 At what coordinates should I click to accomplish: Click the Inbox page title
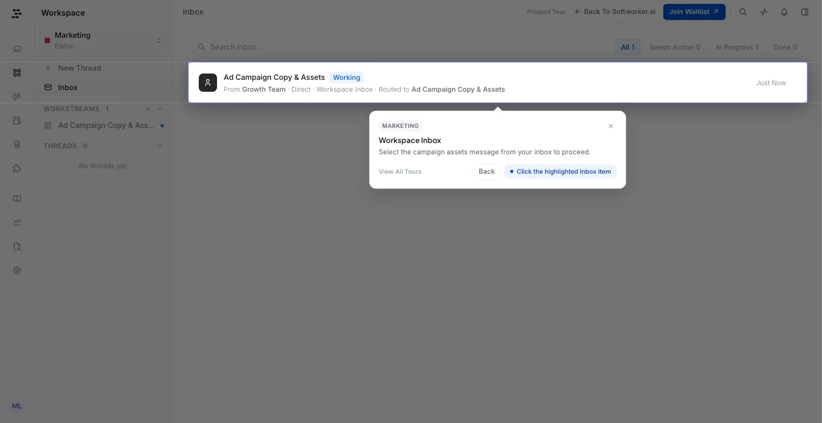[193, 12]
